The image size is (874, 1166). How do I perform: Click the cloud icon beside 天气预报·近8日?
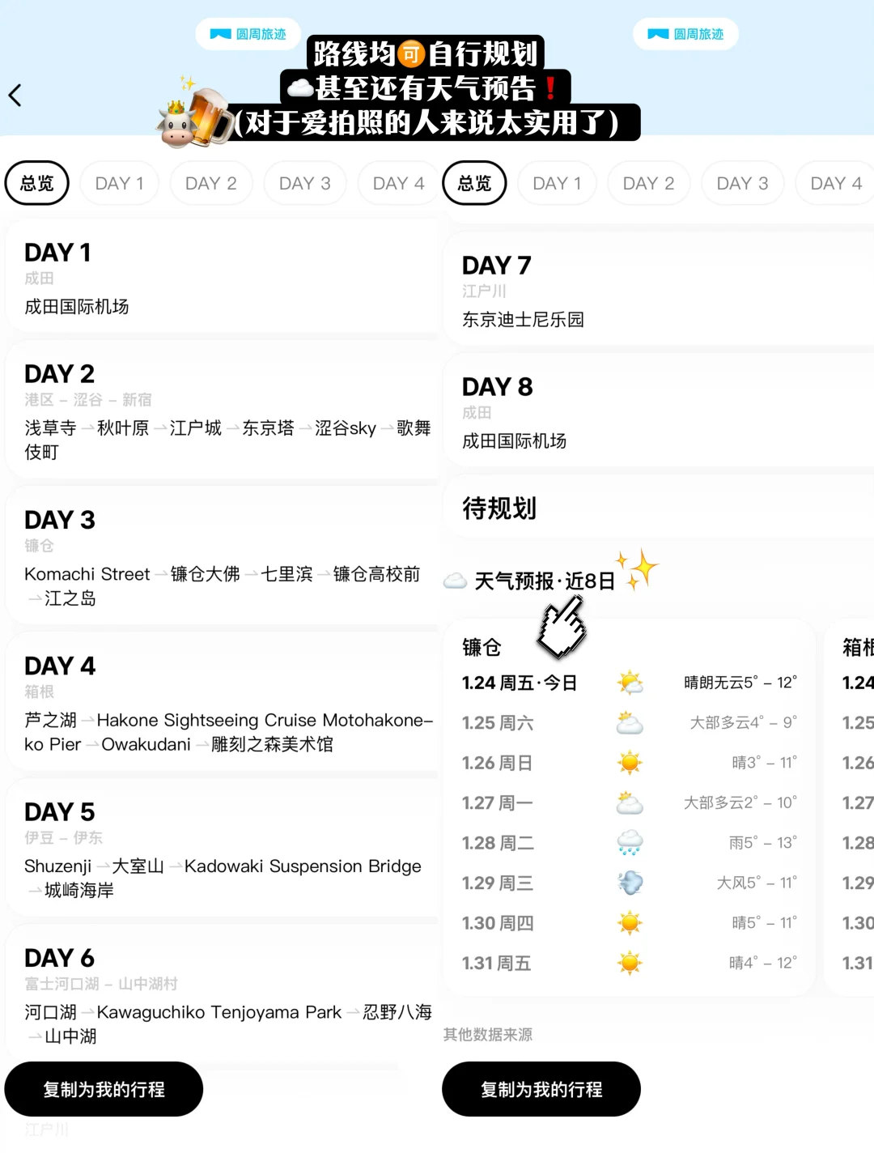click(455, 580)
